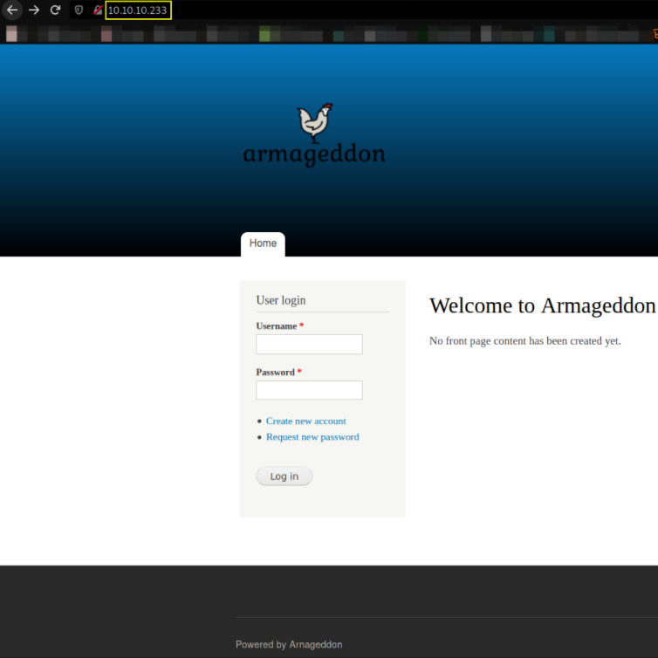Open the Home tab
The width and height of the screenshot is (658, 658).
click(263, 243)
